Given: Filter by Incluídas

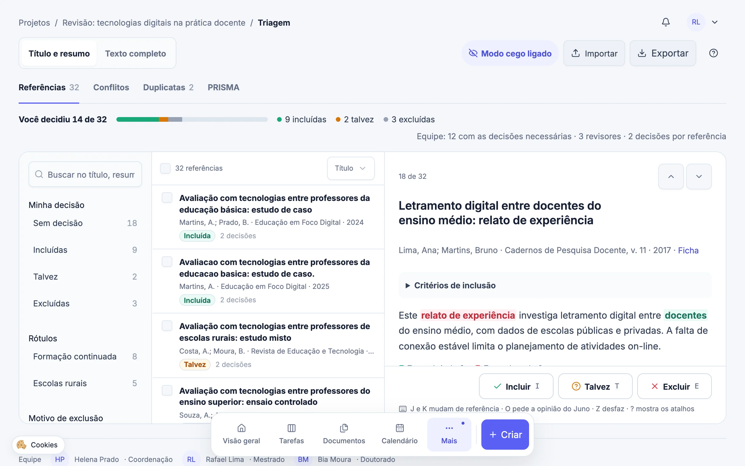Looking at the screenshot, I should 85,250.
